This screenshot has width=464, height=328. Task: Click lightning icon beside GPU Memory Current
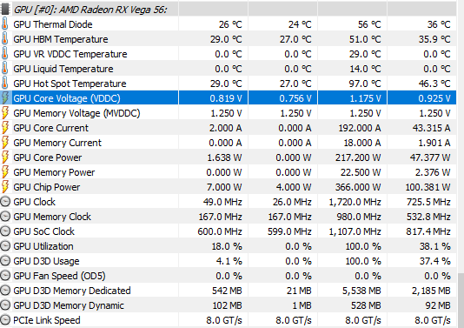[5, 143]
